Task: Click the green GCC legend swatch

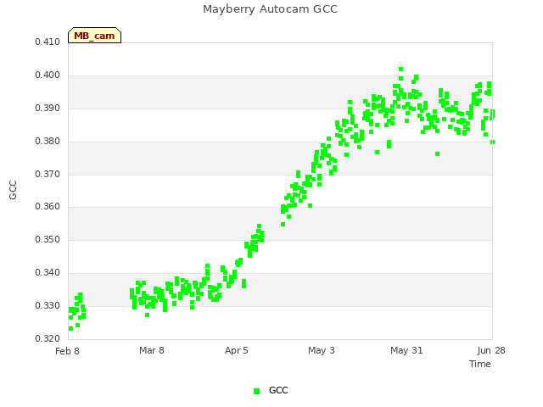Action: tap(256, 391)
